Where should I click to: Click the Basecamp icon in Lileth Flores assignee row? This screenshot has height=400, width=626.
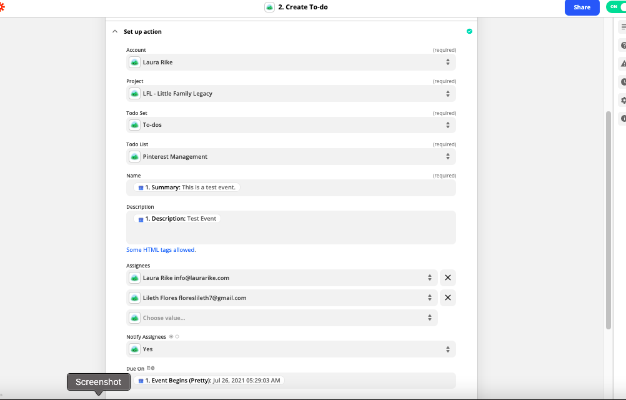click(134, 297)
